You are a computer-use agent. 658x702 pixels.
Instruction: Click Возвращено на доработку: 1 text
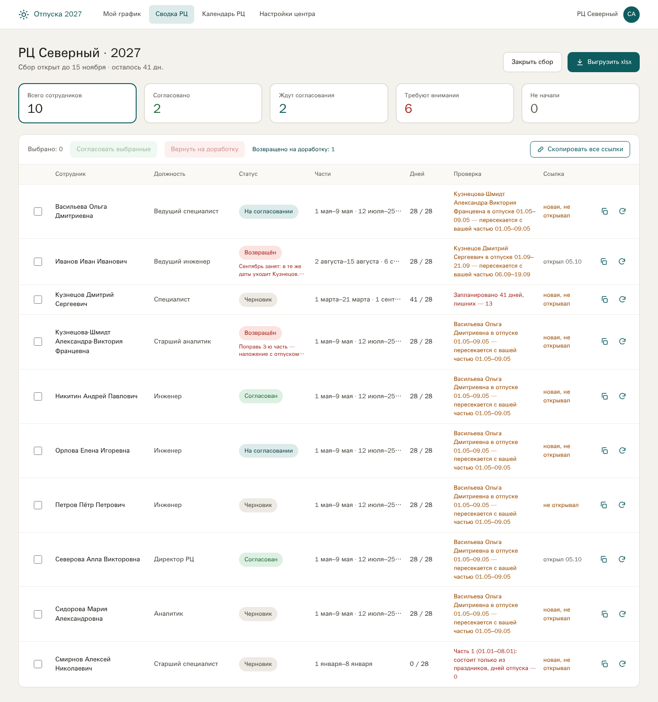pos(293,149)
